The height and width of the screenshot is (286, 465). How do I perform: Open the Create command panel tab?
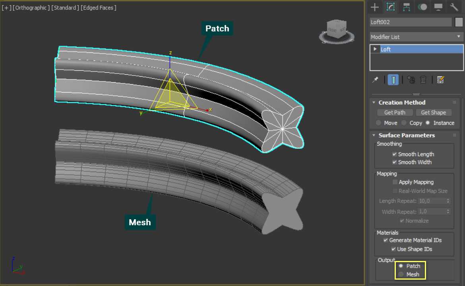coord(374,7)
